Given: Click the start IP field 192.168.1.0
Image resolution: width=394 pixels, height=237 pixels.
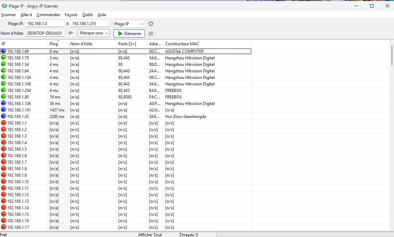Looking at the screenshot, I should coord(45,24).
